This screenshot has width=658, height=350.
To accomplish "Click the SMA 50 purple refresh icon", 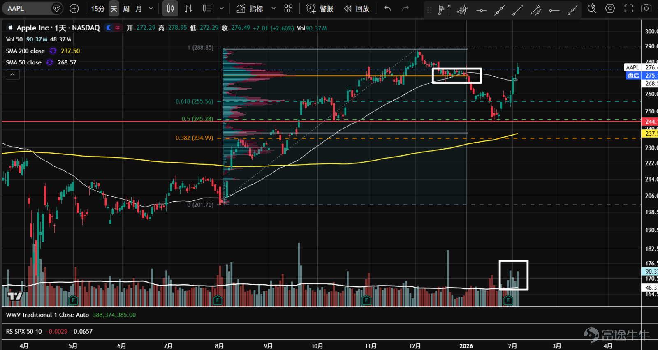I will (x=50, y=62).
